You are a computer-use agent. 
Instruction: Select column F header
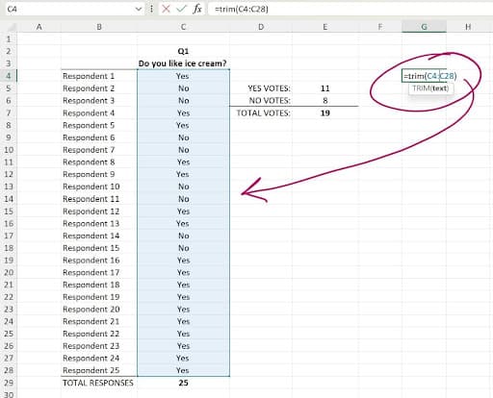(380, 27)
